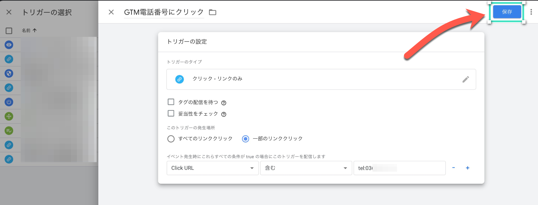The image size is (538, 205).
Task: Enable タグの配信を待つ checkbox
Action: pos(171,102)
